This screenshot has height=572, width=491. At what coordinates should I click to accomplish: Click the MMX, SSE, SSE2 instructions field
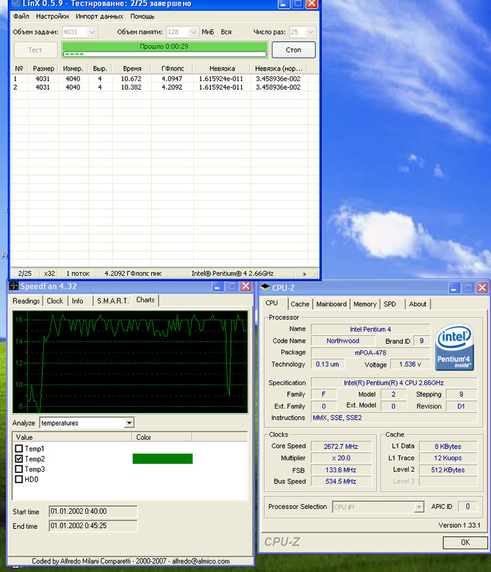pyautogui.click(x=393, y=418)
